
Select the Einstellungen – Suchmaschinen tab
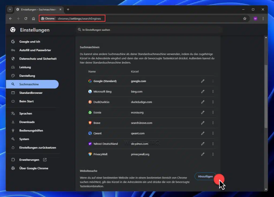pyautogui.click(x=39, y=9)
